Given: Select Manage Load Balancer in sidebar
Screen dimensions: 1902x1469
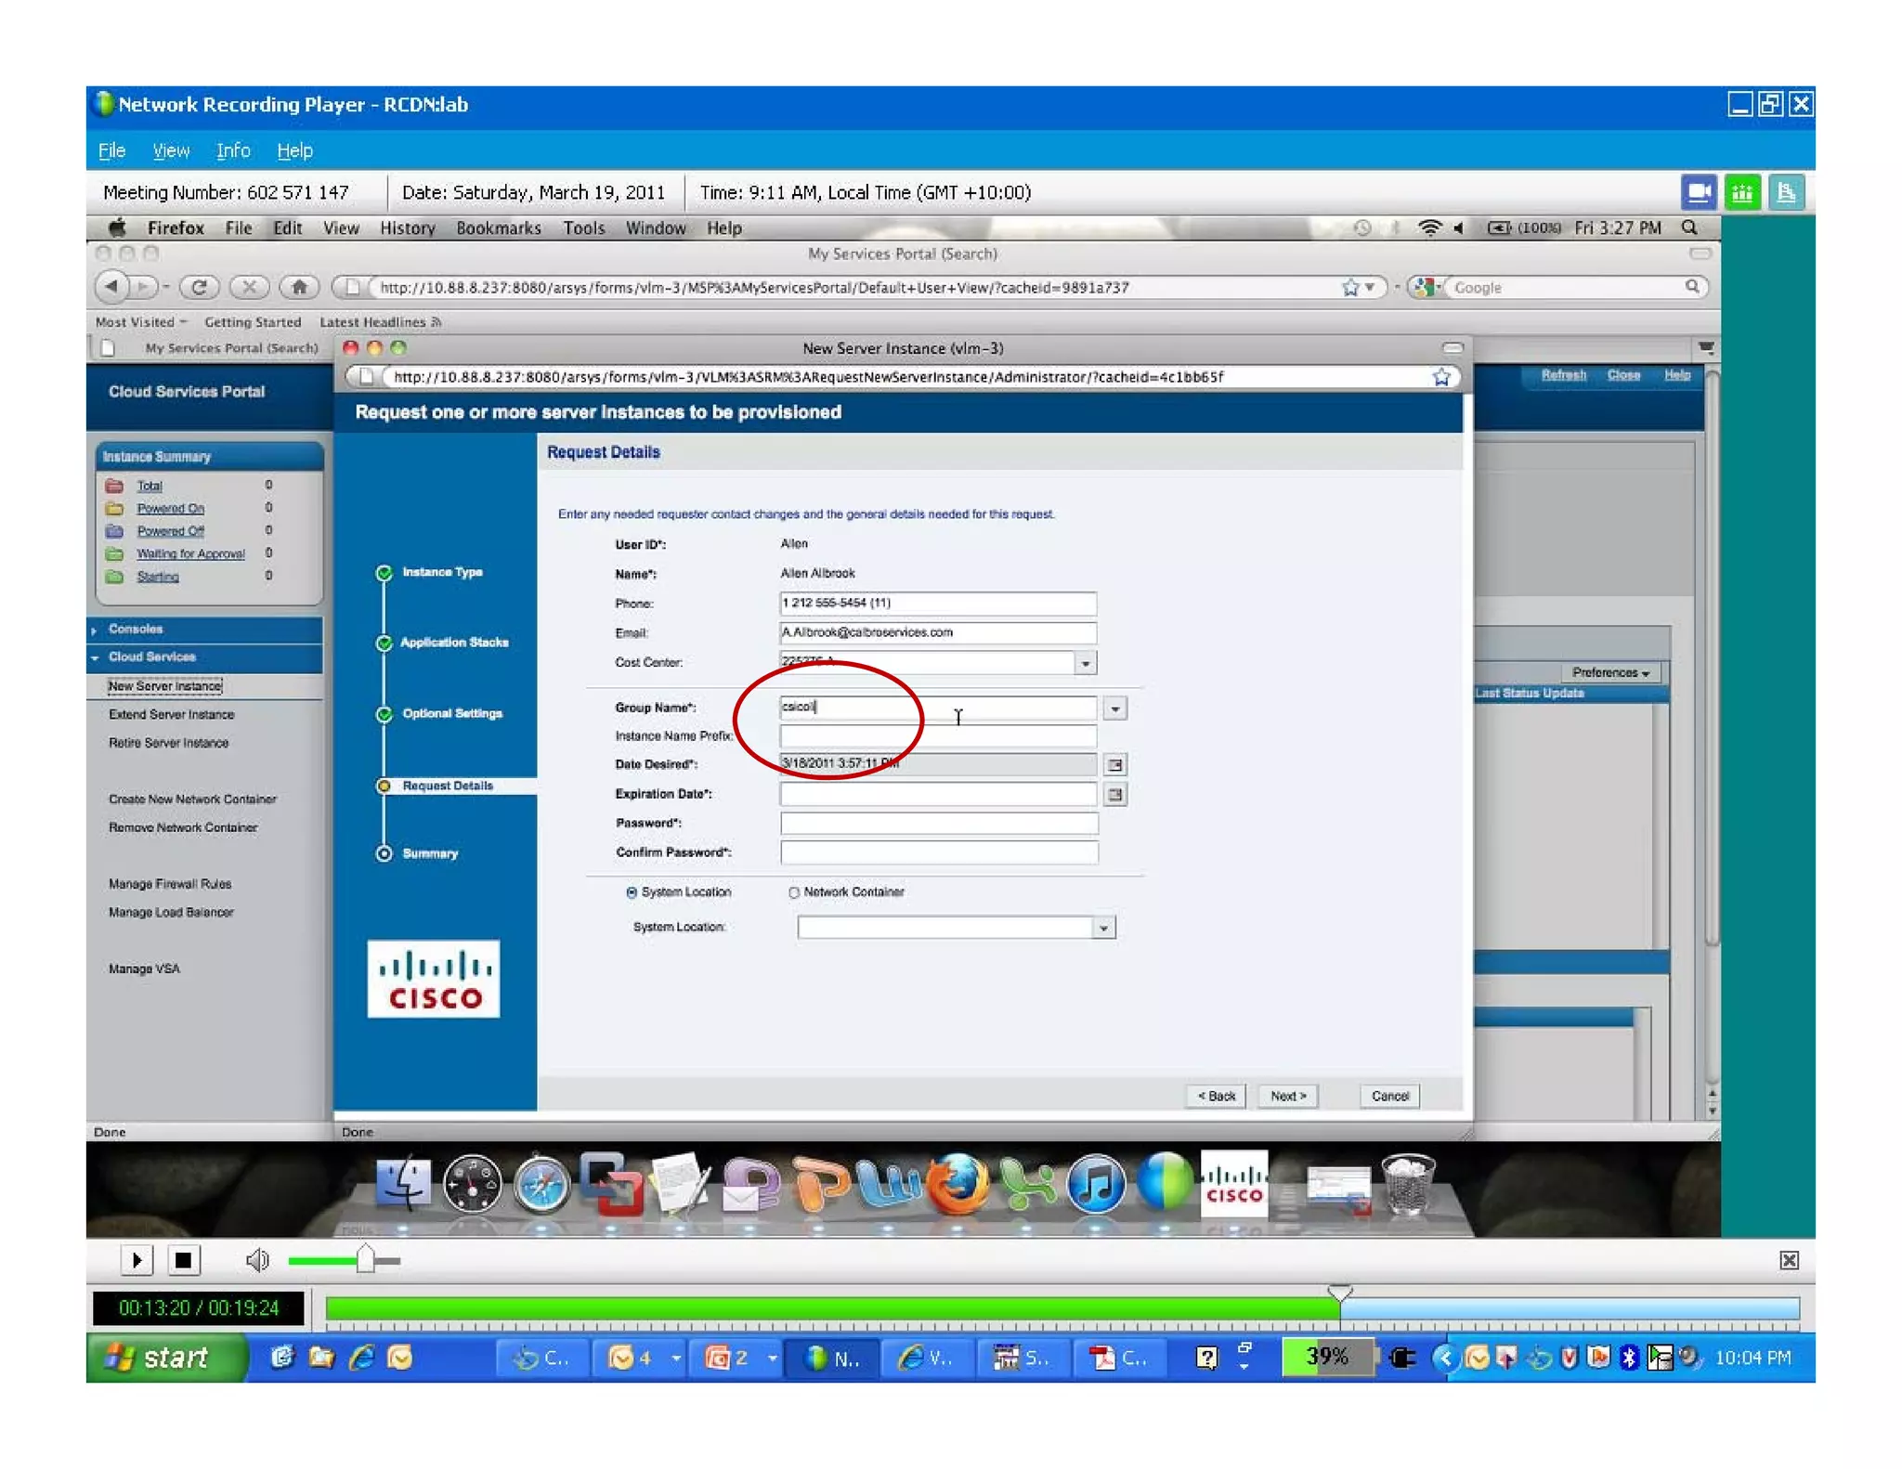Looking at the screenshot, I should [x=171, y=913].
